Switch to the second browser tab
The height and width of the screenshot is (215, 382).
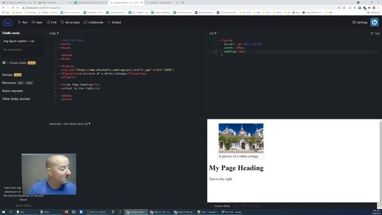pos(54,2)
